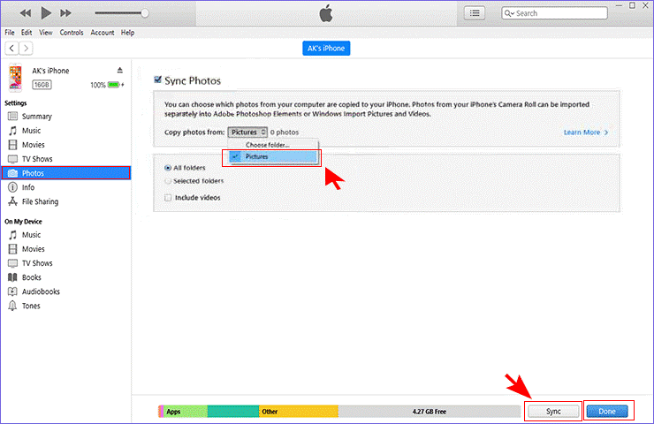The width and height of the screenshot is (654, 424).
Task: Click the Other segment in storage bar
Action: (299, 412)
